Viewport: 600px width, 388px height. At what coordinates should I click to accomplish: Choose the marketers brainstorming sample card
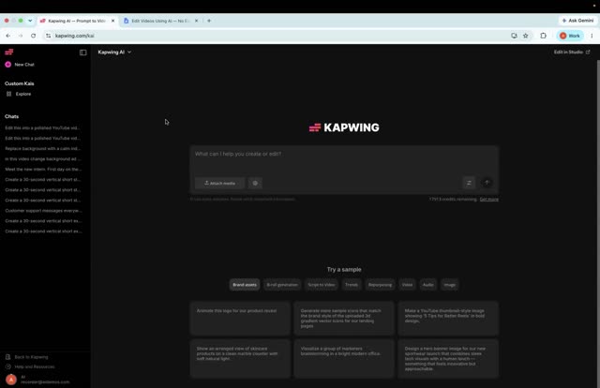click(x=344, y=359)
